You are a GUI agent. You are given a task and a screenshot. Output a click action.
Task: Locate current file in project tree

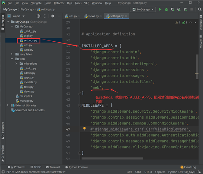coord(38,16)
